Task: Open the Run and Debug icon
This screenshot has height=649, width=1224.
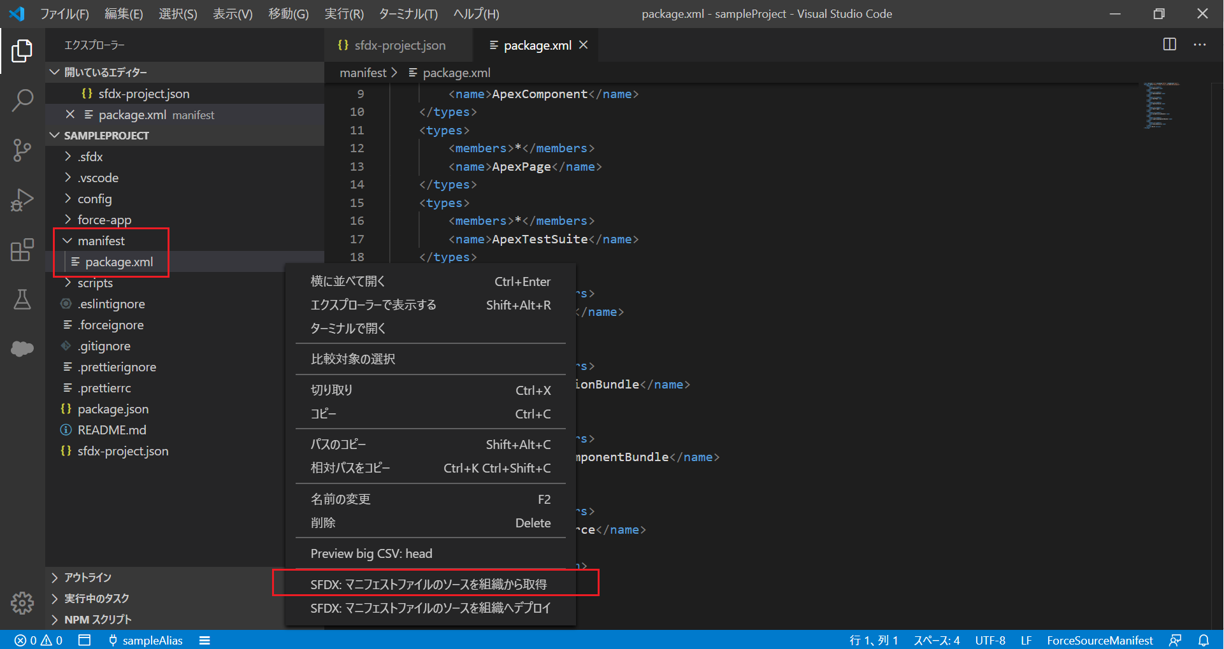Action: [22, 200]
